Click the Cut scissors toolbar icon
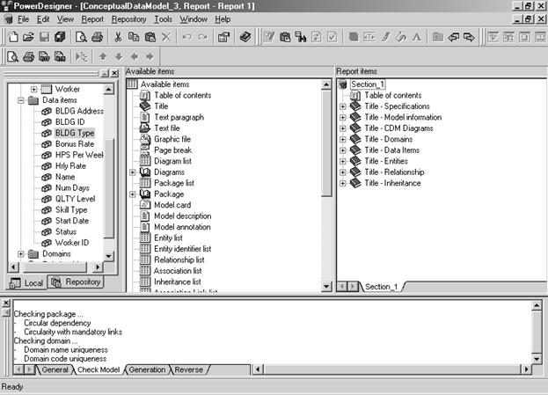Image resolution: width=548 pixels, height=395 pixels. click(x=118, y=37)
